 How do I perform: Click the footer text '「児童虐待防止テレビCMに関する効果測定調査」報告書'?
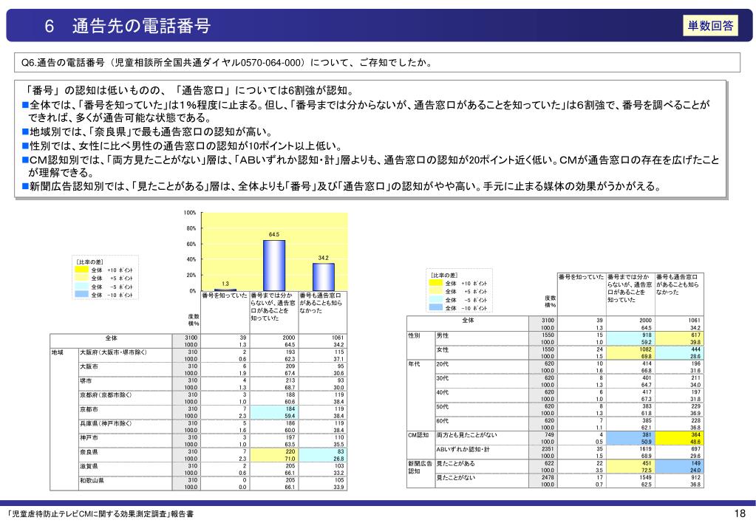[x=101, y=514]
